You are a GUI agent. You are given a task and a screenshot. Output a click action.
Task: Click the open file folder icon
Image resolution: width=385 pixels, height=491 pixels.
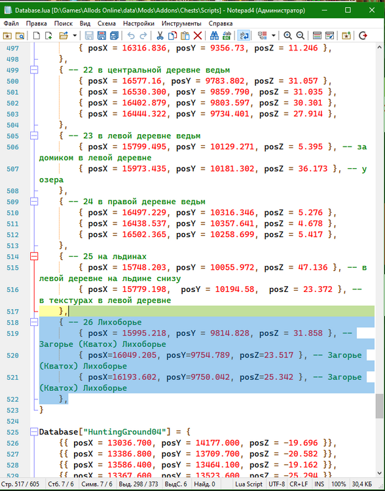click(64, 36)
